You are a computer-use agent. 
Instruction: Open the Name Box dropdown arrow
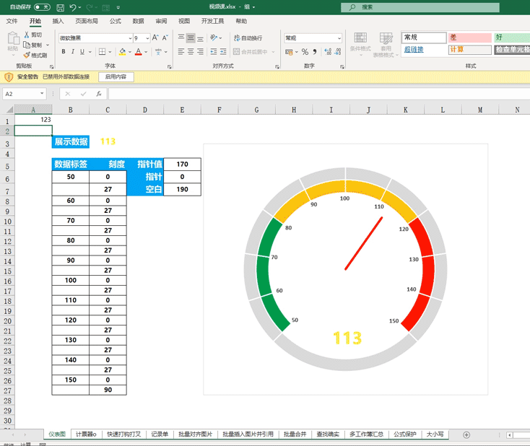coord(42,94)
